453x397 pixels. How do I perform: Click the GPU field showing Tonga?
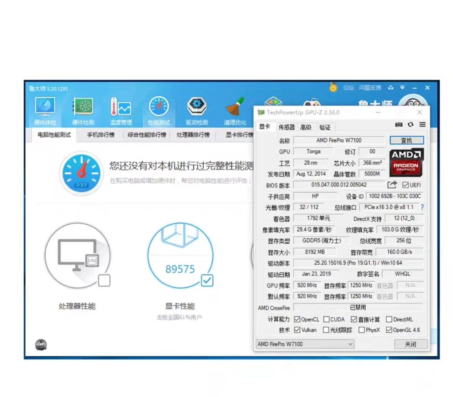[x=313, y=151]
